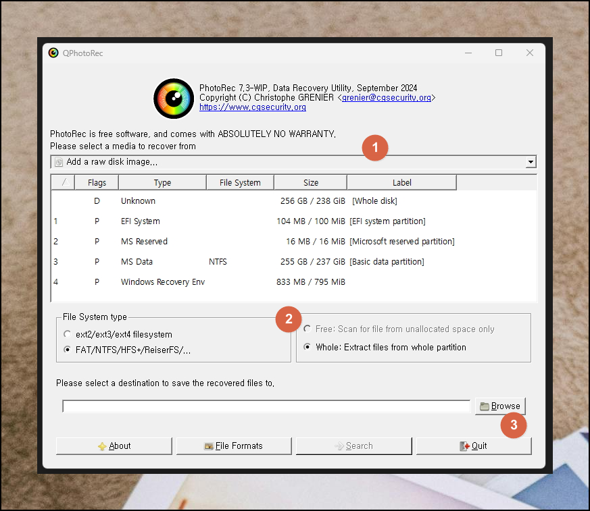
Task: Quit the application via Quit button
Action: pos(474,446)
